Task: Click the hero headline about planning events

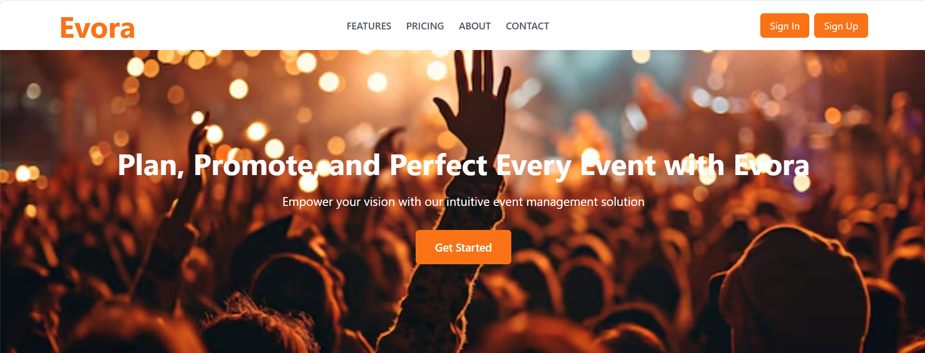Action: pos(463,165)
